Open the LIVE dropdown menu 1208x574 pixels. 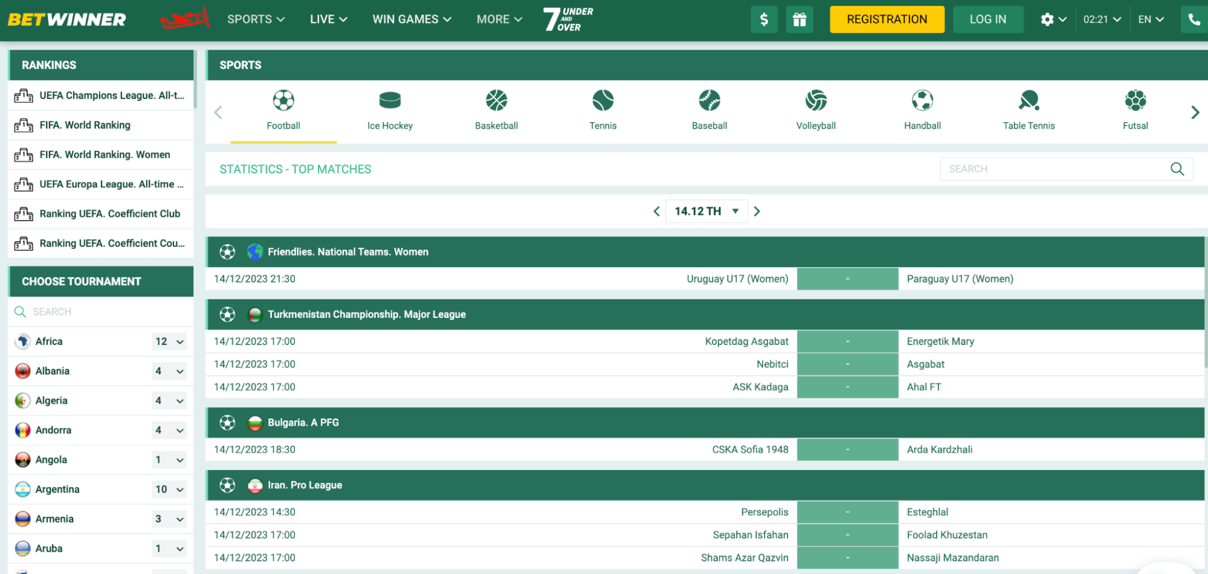(328, 19)
